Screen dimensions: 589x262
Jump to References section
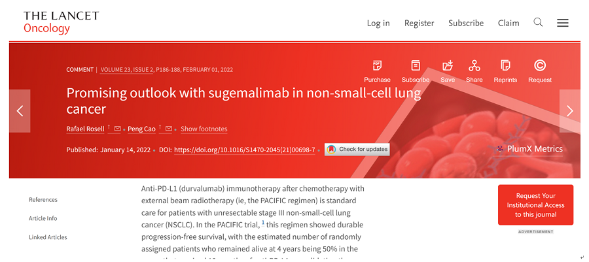[43, 200]
